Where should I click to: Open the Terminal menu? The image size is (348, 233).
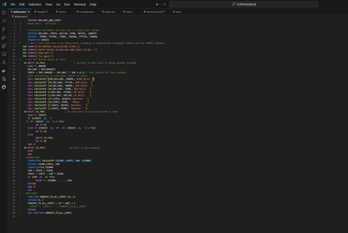pyautogui.click(x=79, y=4)
